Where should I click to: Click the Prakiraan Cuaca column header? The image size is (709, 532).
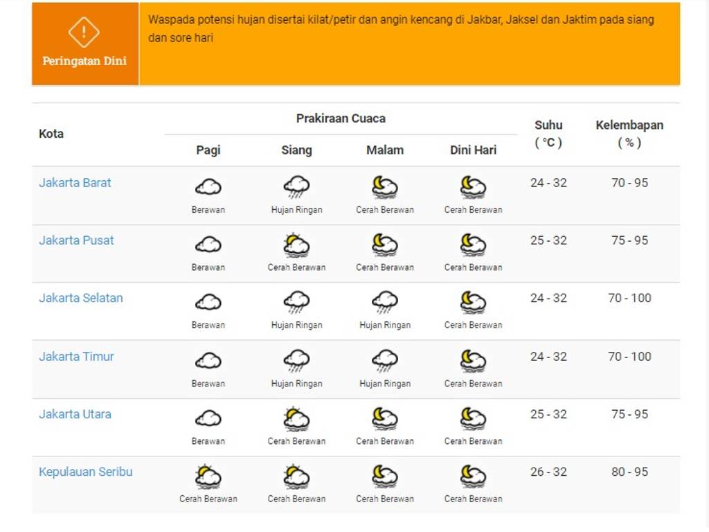coord(341,118)
